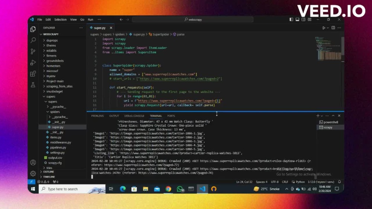Open Explorer Views and More Actions ellipsis
The height and width of the screenshot is (209, 372).
tap(81, 28)
